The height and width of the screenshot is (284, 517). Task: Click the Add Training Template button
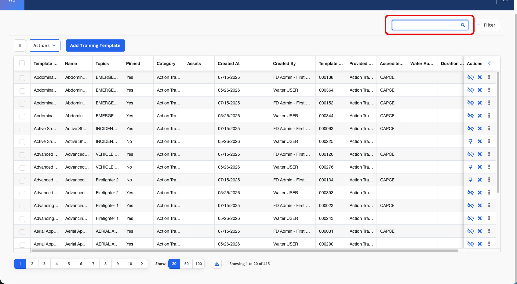(95, 46)
